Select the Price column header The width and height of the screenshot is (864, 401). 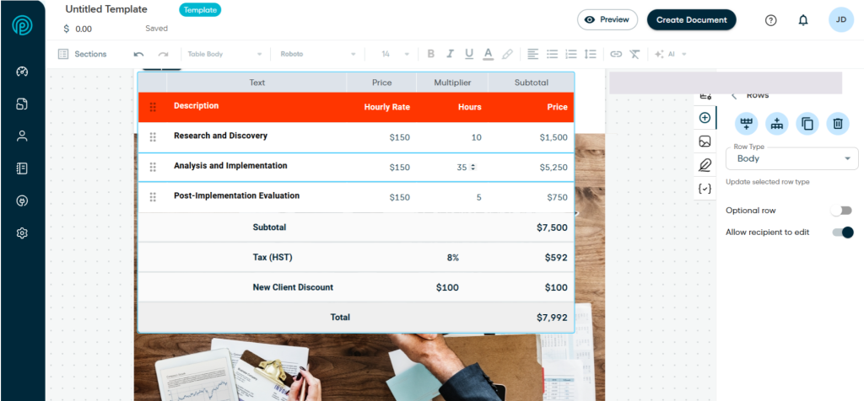382,83
